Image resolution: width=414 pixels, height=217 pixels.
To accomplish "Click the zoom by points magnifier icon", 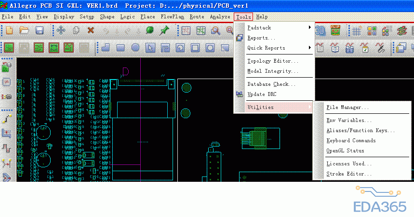I will click(x=216, y=31).
